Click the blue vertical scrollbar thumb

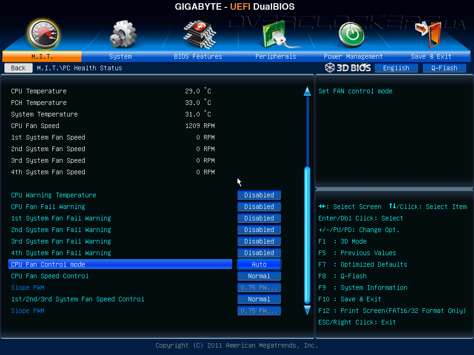click(307, 235)
